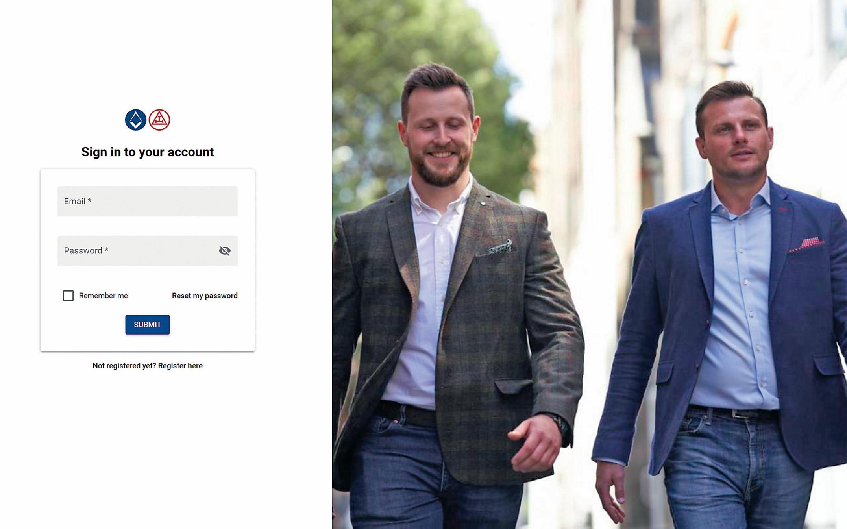The image size is (847, 529).
Task: Open the Reset my password link
Action: tap(205, 296)
